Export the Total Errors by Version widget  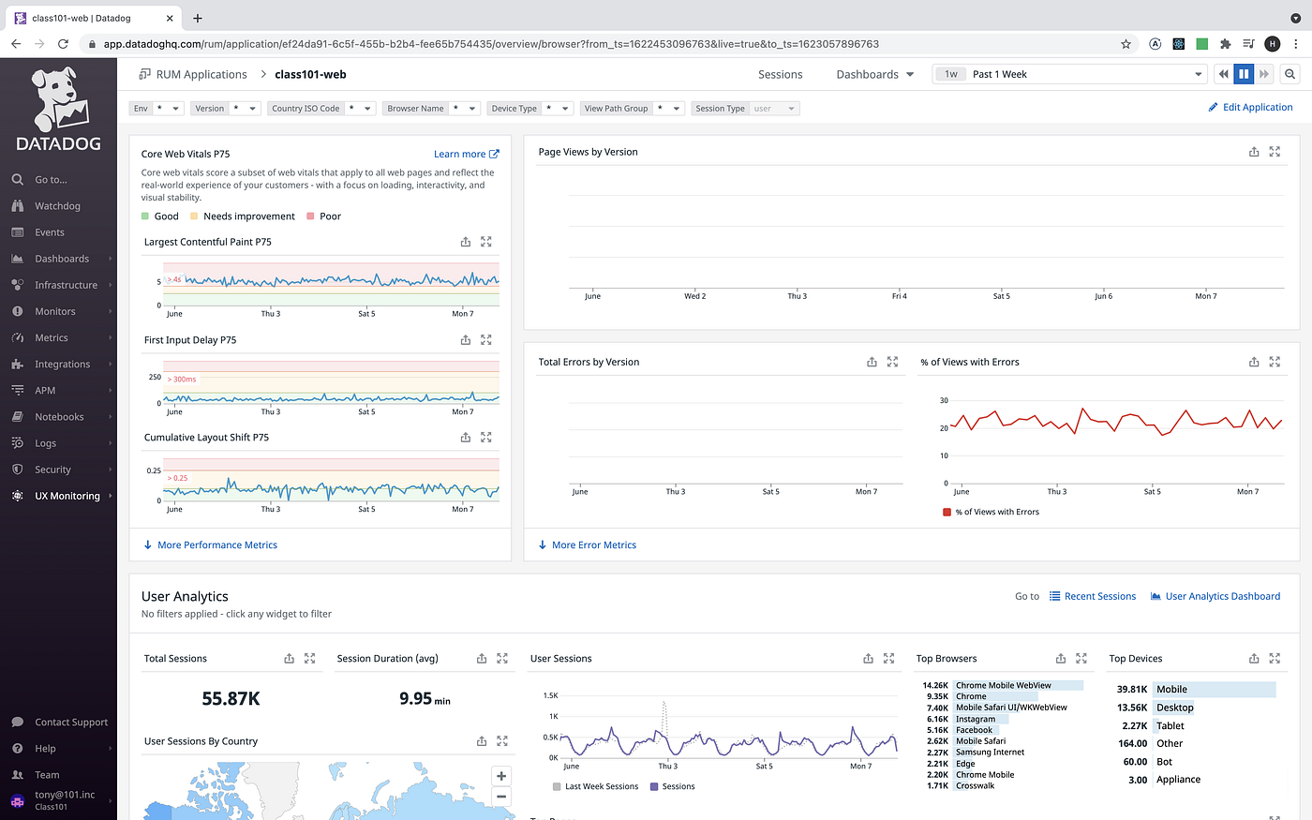coord(872,362)
